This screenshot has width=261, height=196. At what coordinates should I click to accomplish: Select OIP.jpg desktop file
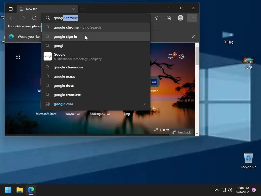228,37
